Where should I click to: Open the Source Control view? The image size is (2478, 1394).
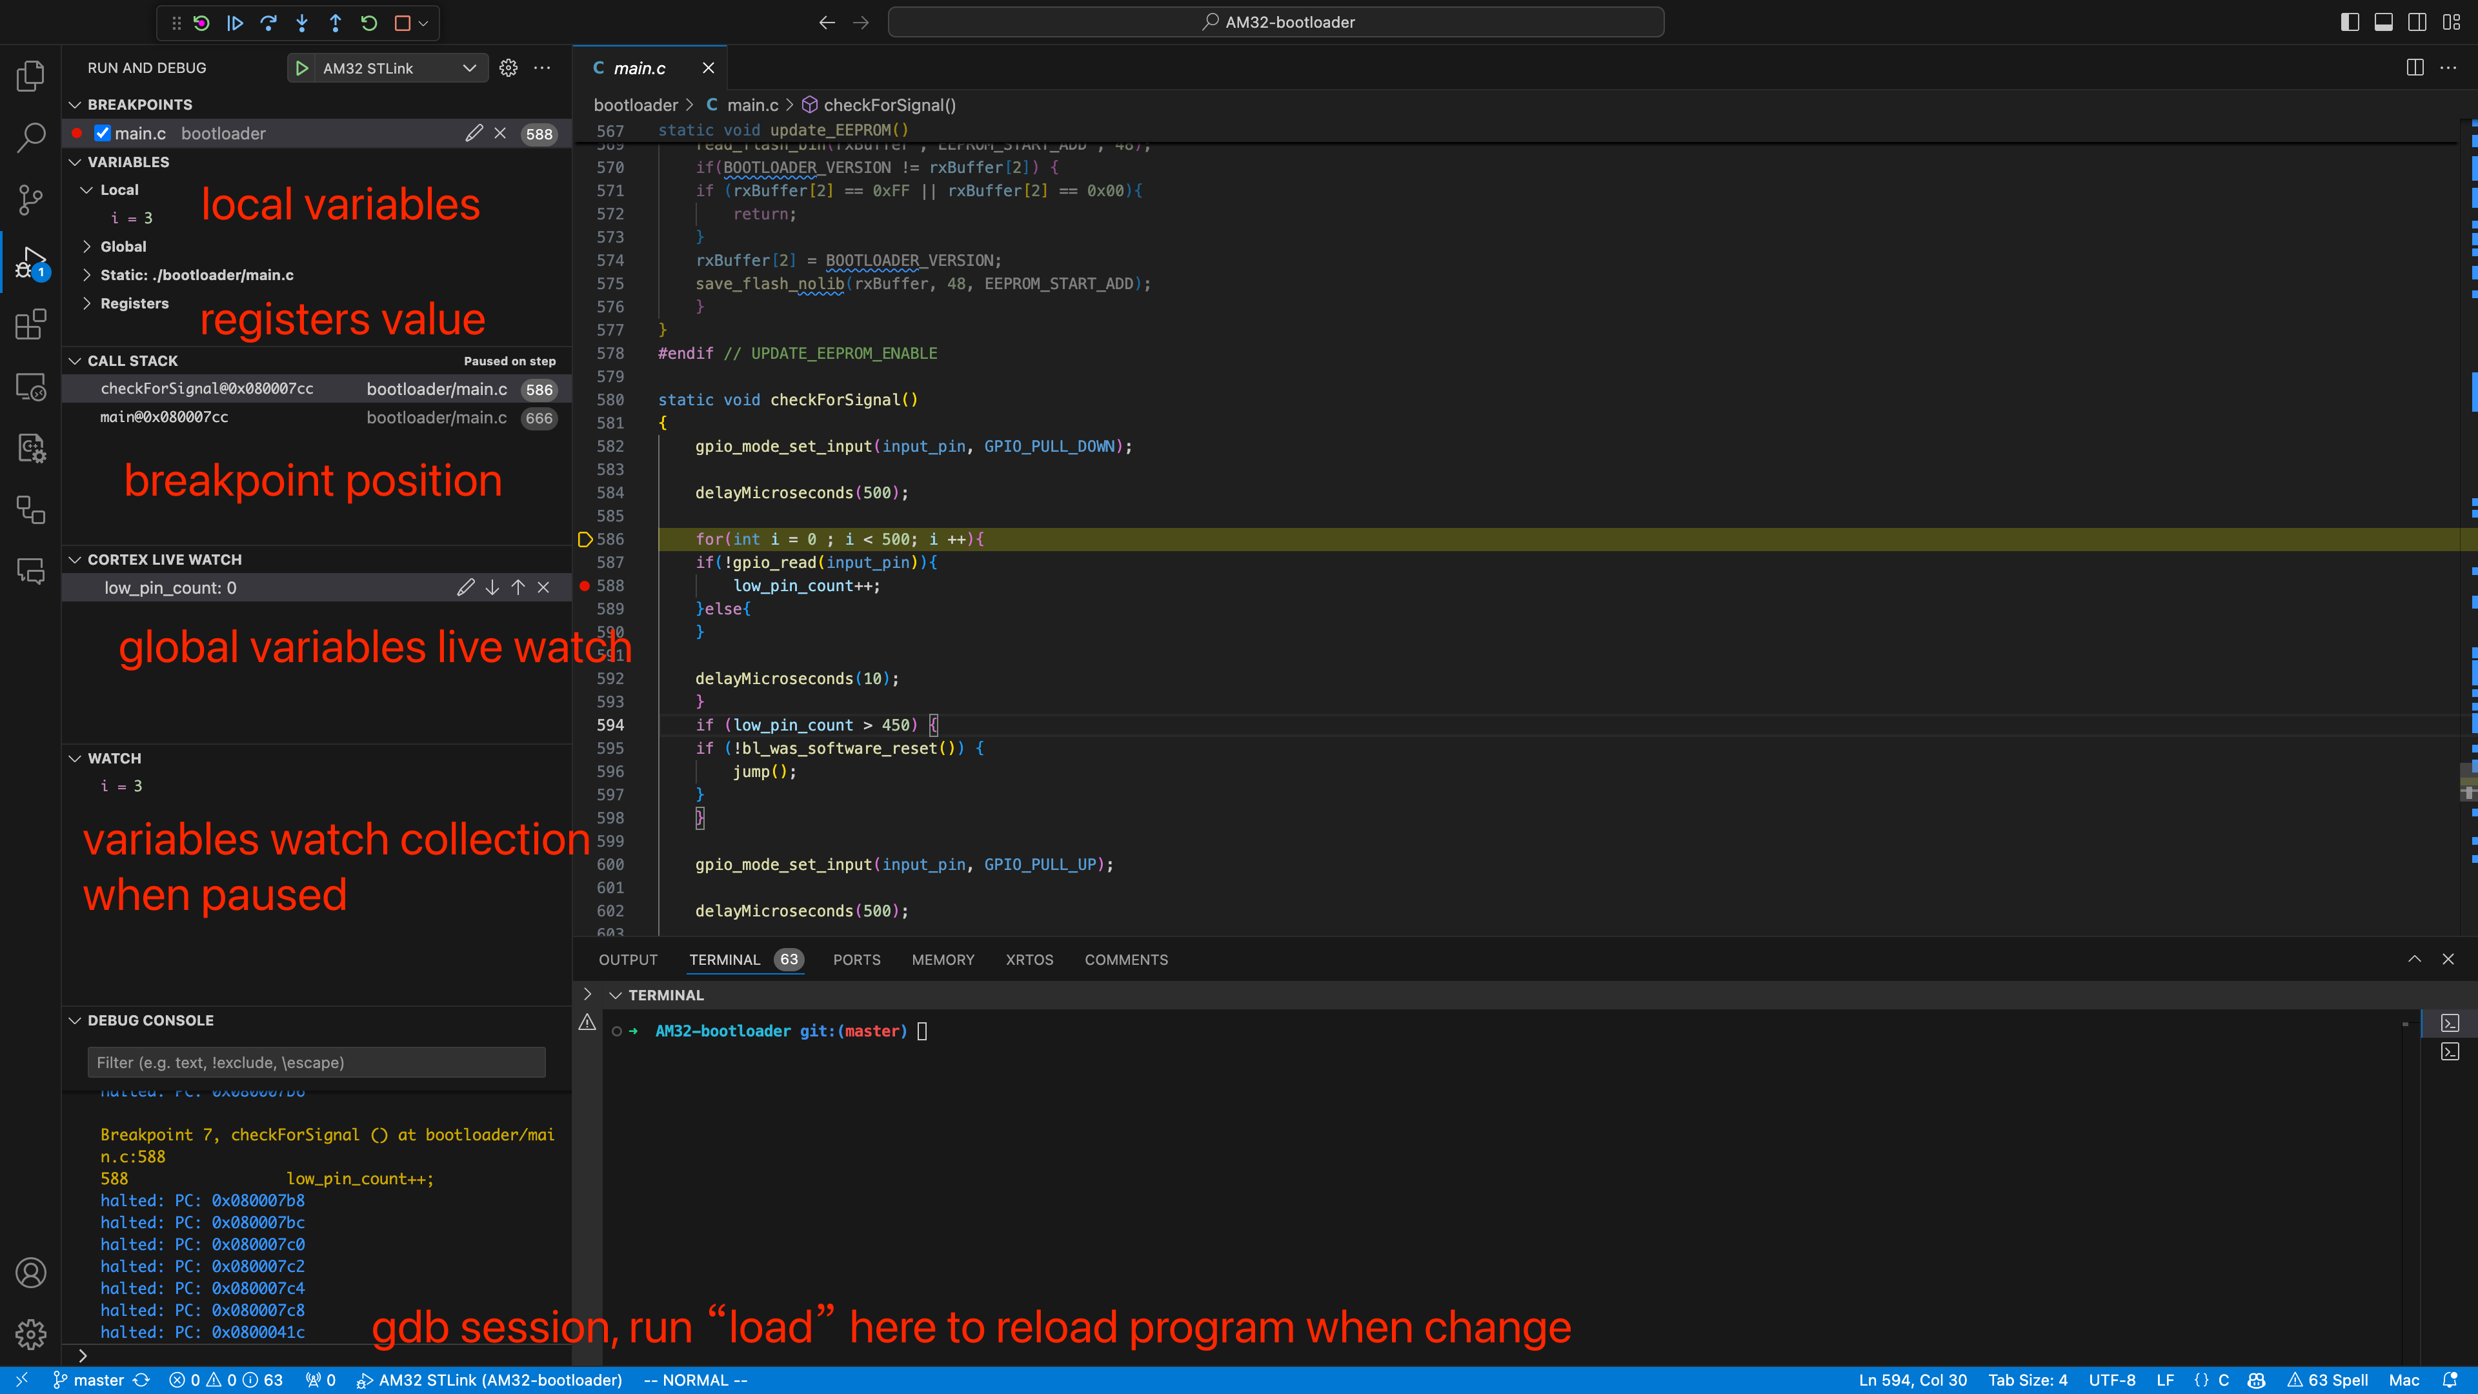pyautogui.click(x=31, y=200)
